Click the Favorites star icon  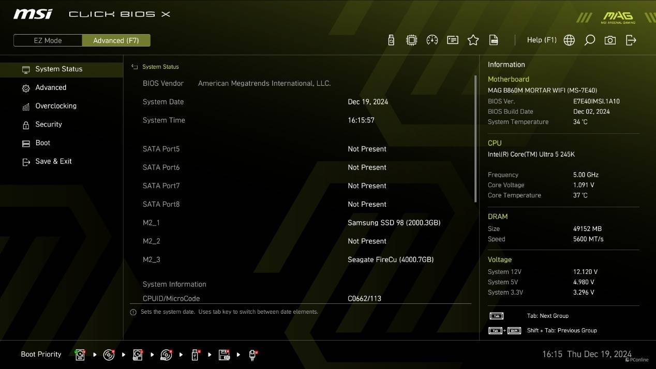(x=473, y=40)
